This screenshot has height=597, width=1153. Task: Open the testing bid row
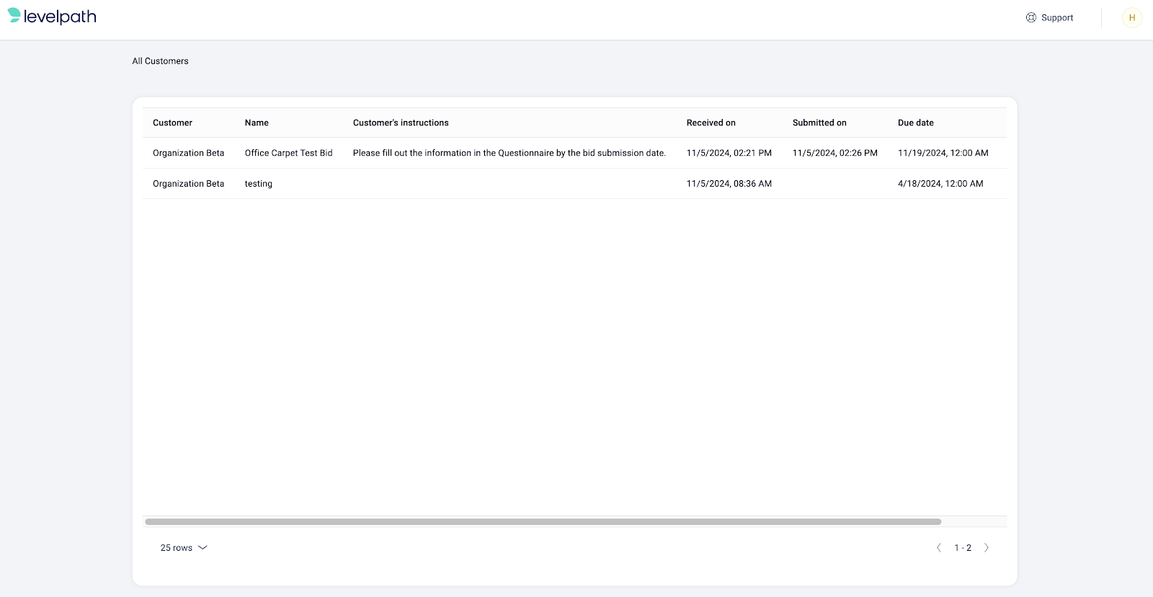(x=258, y=184)
